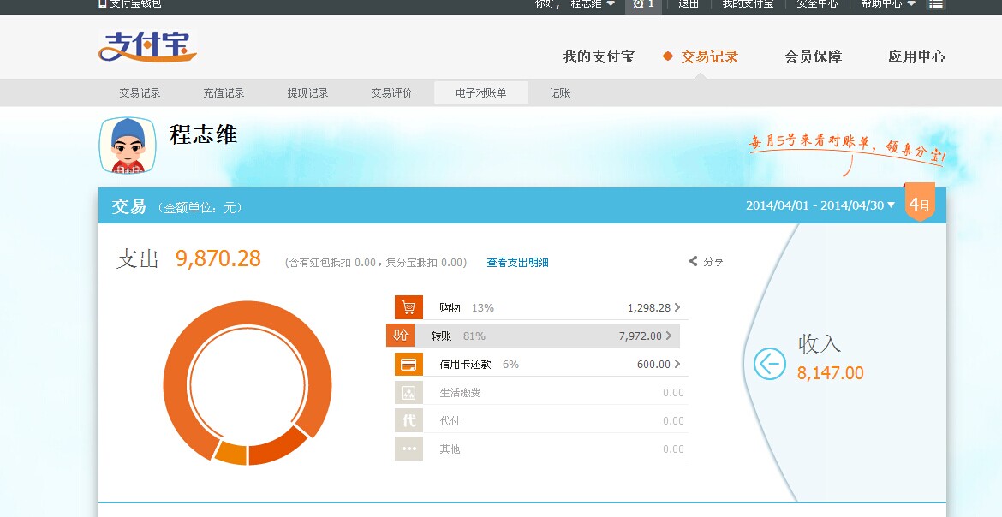The image size is (1002, 517).
Task: Open the 查看支出明细 link
Action: (517, 263)
